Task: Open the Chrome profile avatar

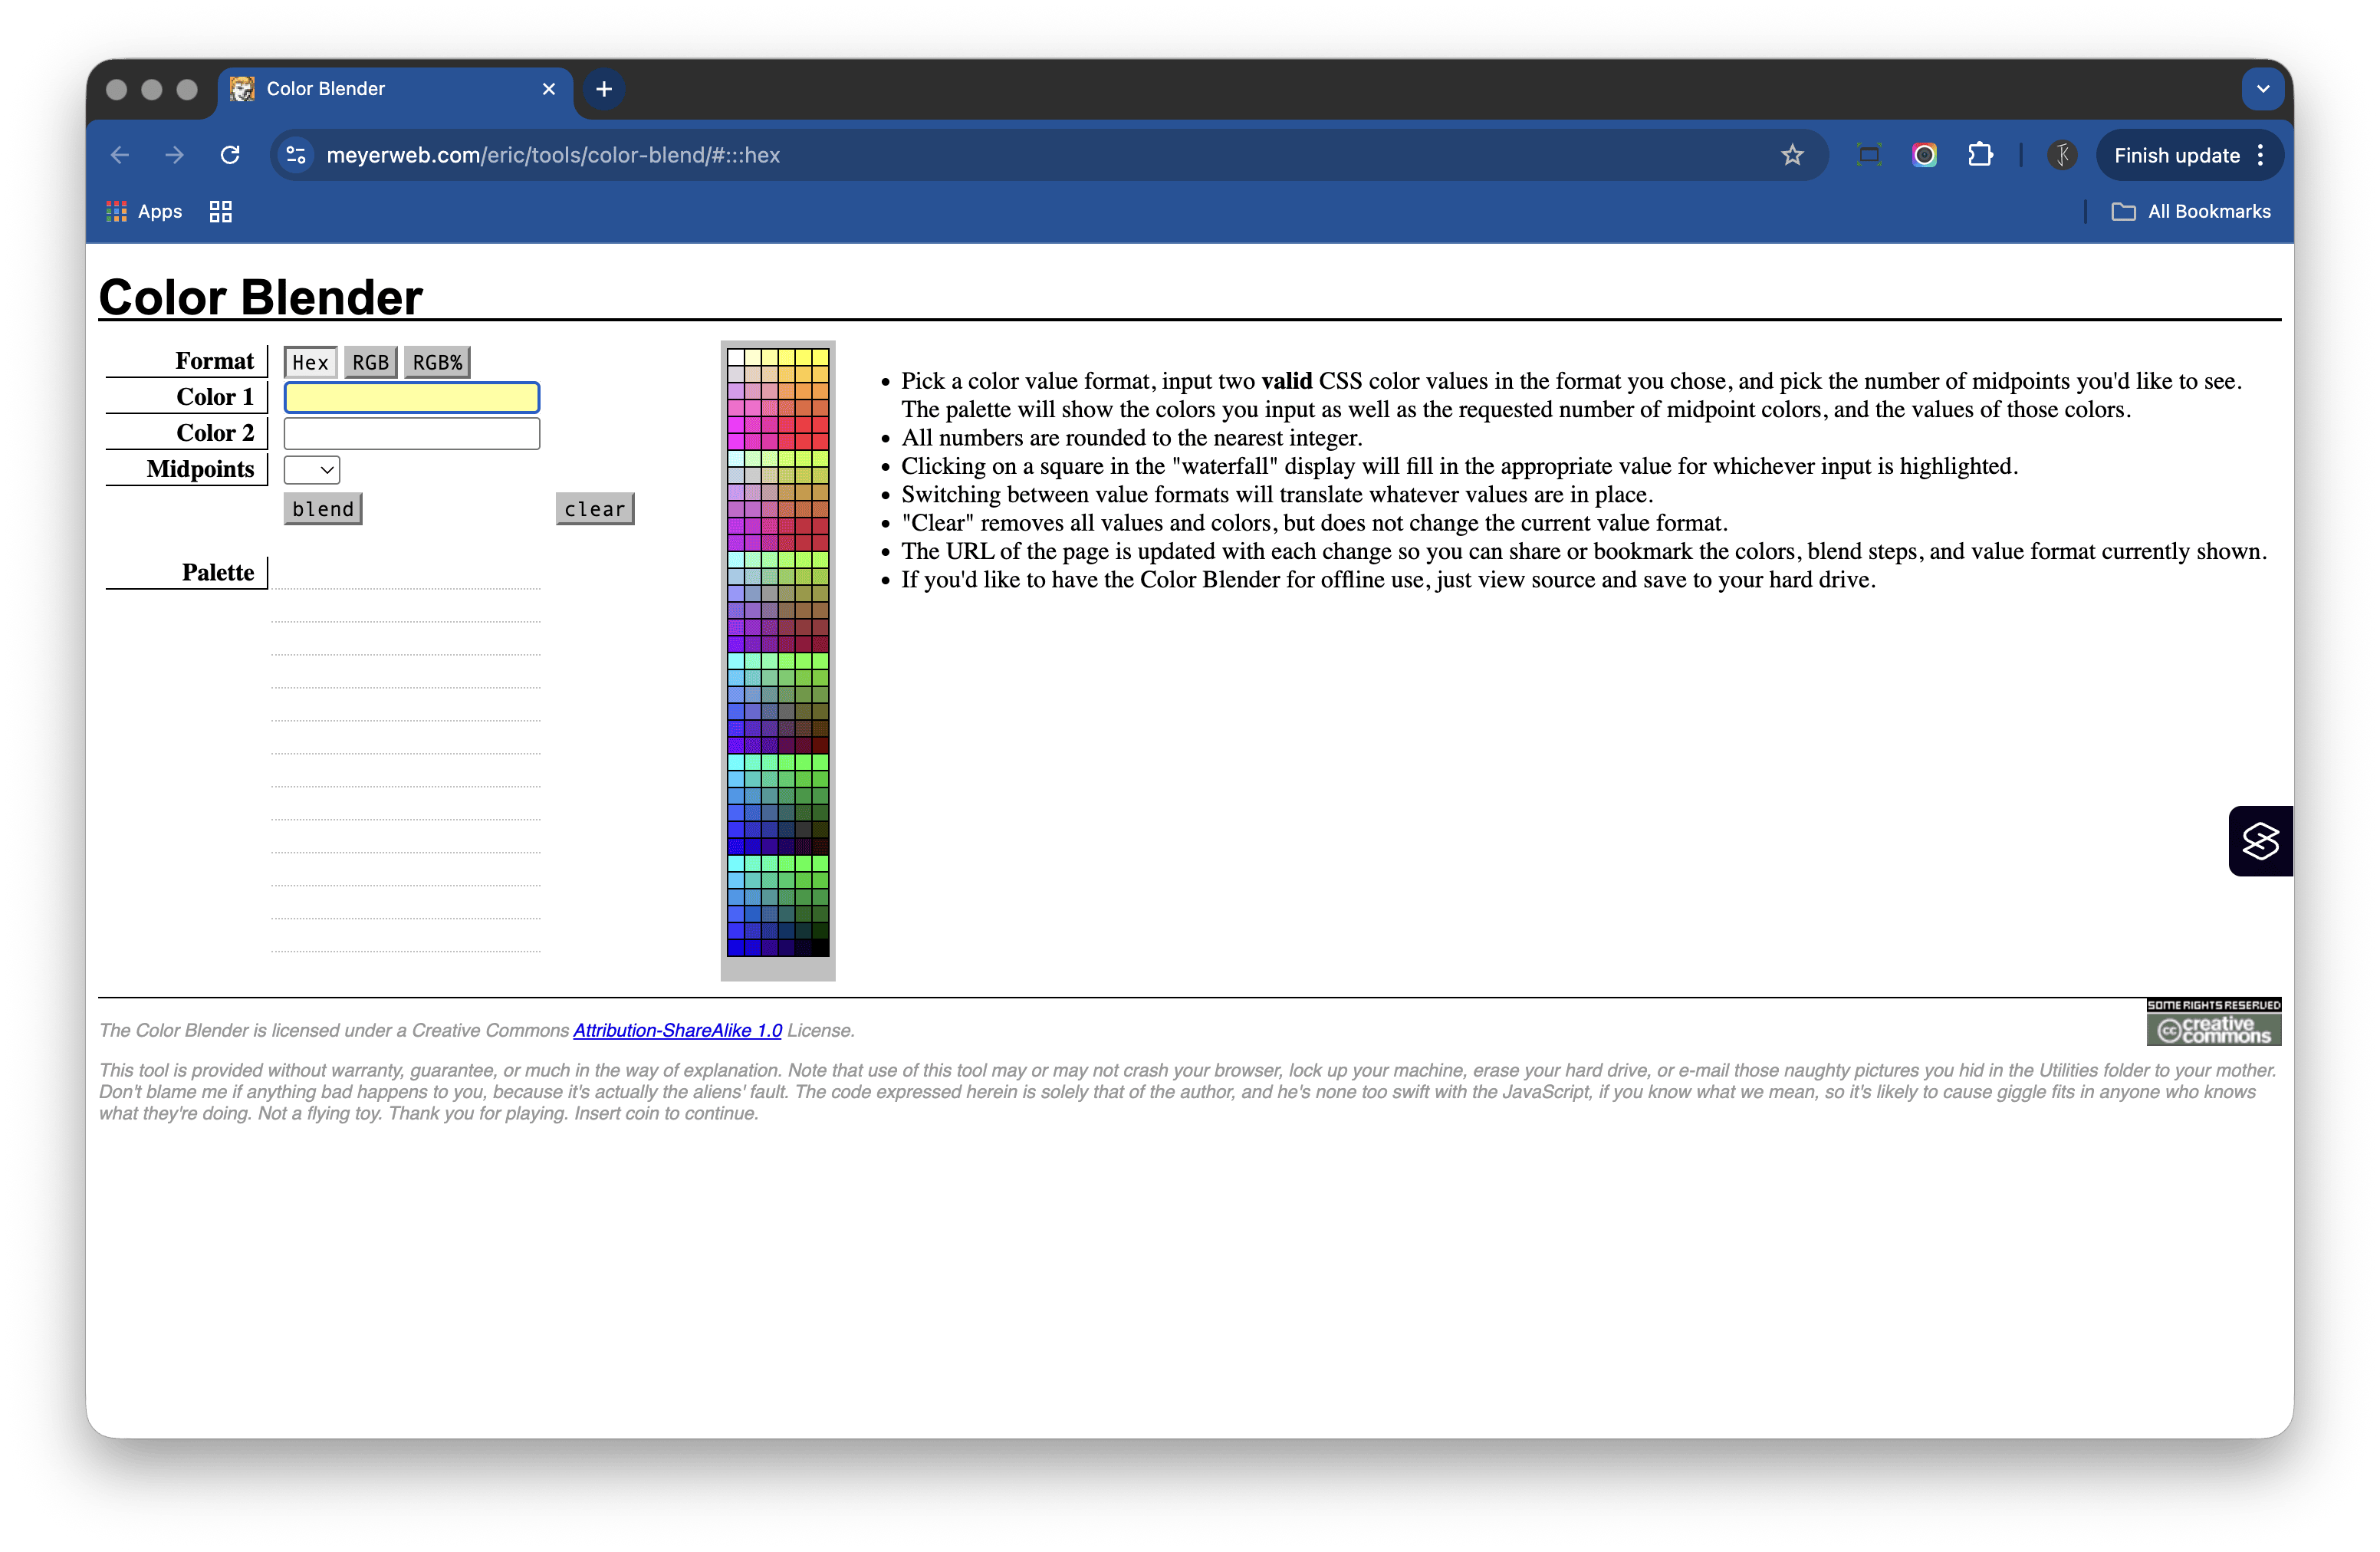Action: 2062,155
